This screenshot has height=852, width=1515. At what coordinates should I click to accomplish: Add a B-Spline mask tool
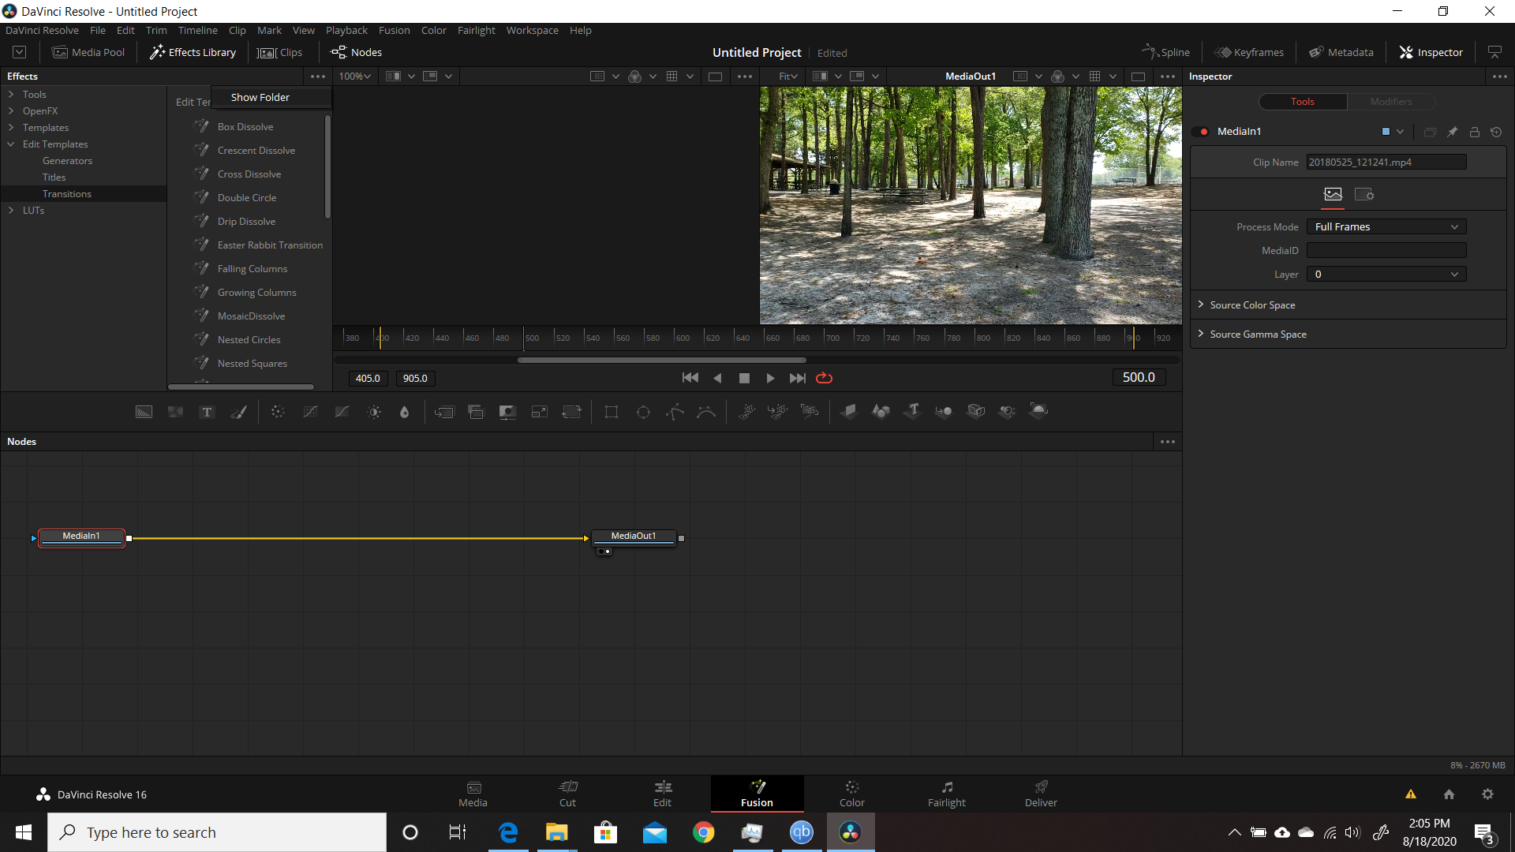[706, 412]
